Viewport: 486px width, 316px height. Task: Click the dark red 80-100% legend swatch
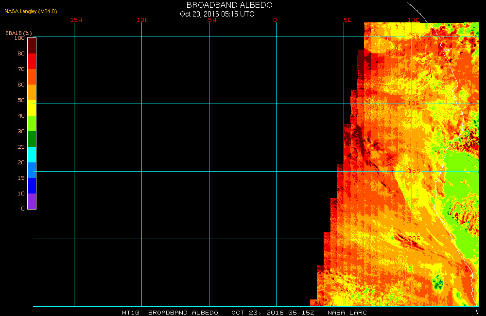[32, 45]
